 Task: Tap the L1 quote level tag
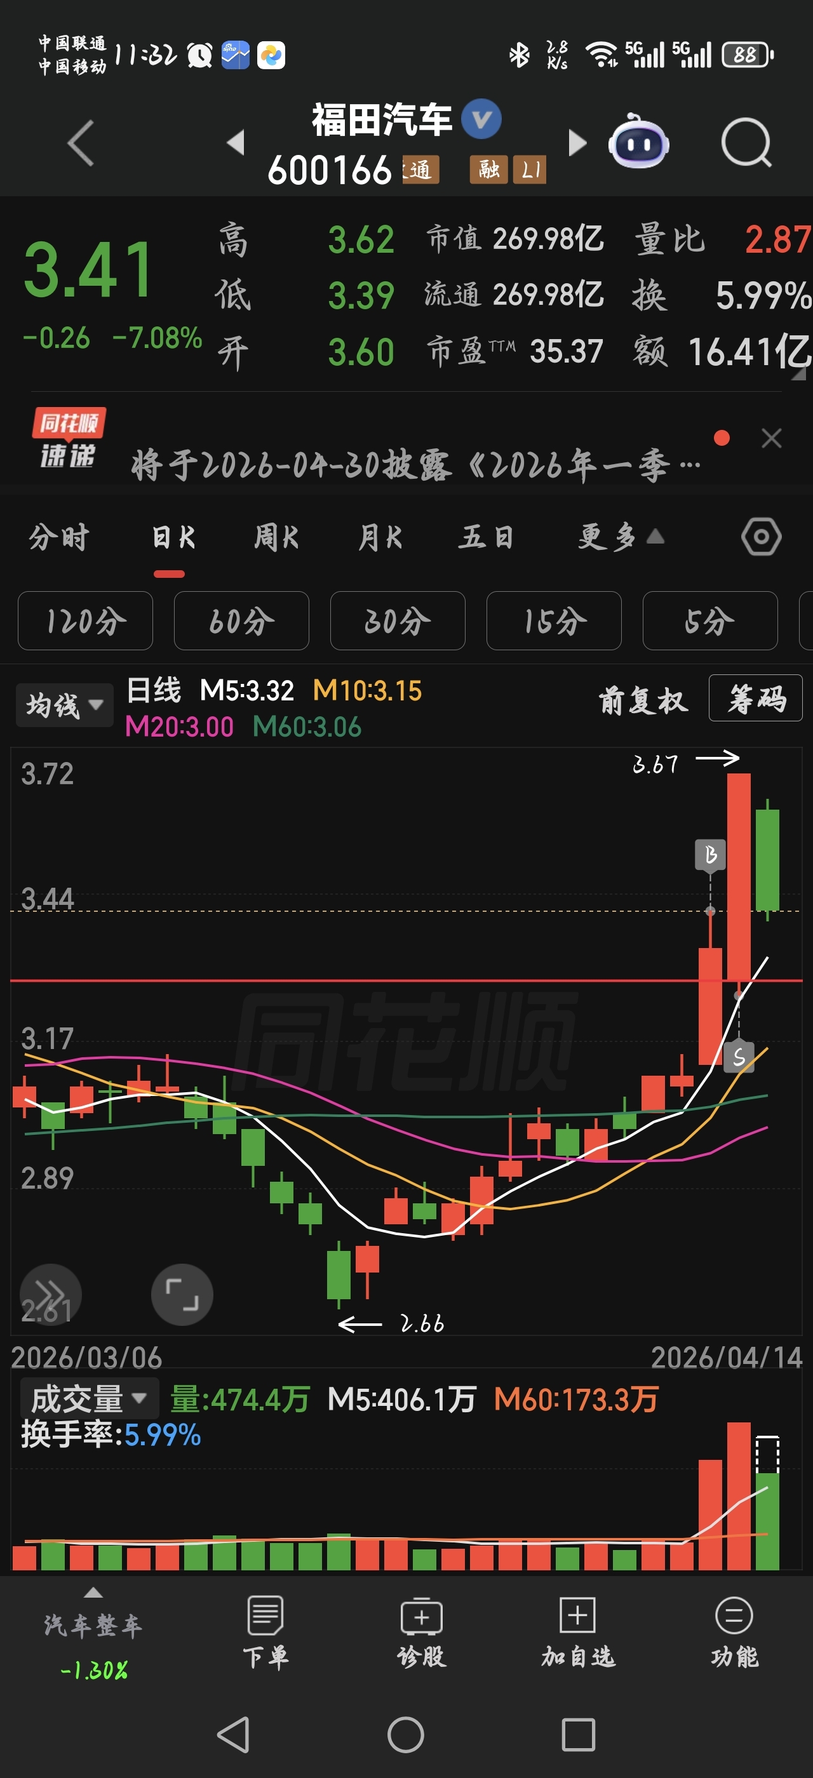click(530, 170)
